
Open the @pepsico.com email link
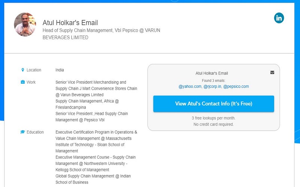[236, 86]
